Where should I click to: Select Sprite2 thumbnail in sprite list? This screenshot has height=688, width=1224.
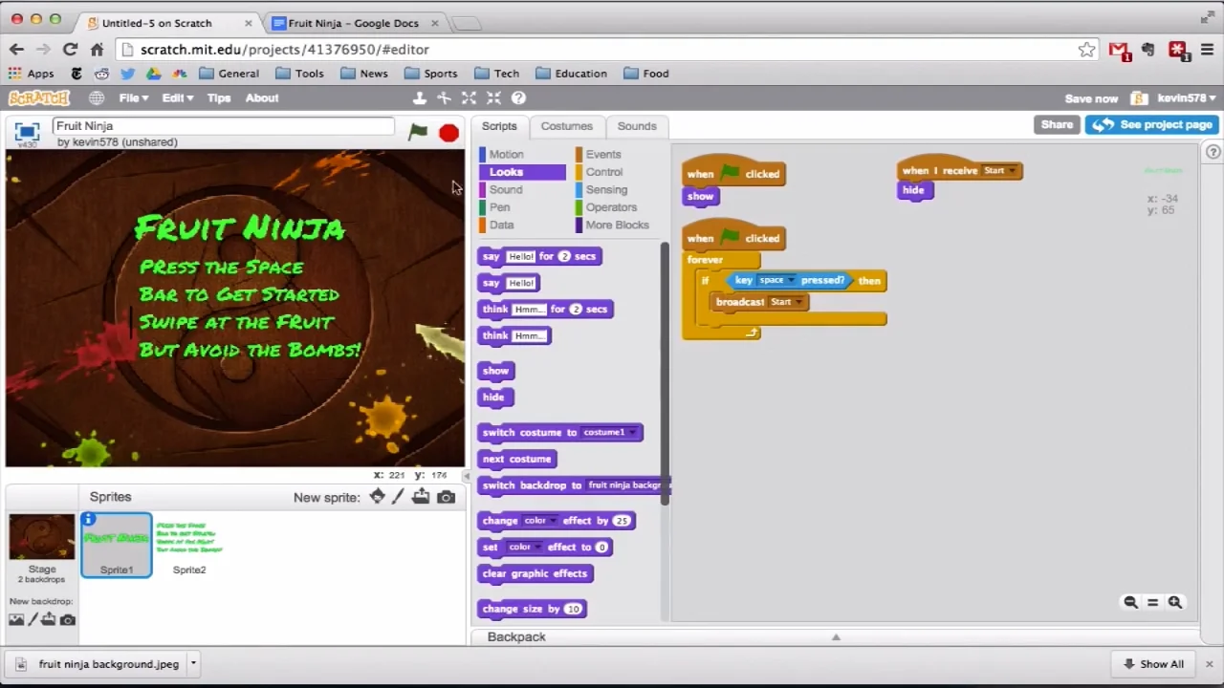[189, 546]
